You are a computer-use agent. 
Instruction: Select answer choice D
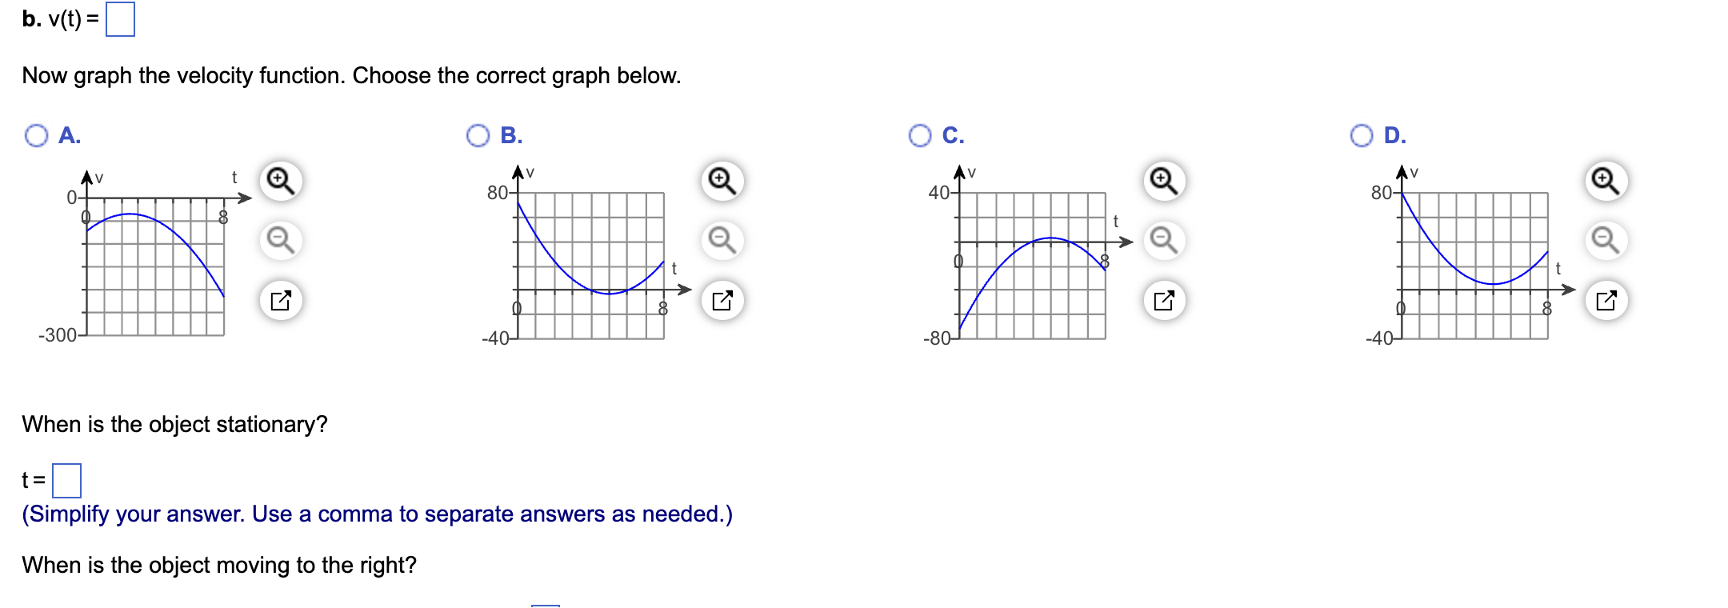coord(1362,135)
